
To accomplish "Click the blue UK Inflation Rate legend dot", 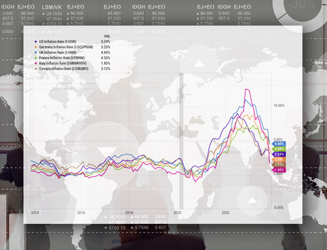I will coord(35,53).
